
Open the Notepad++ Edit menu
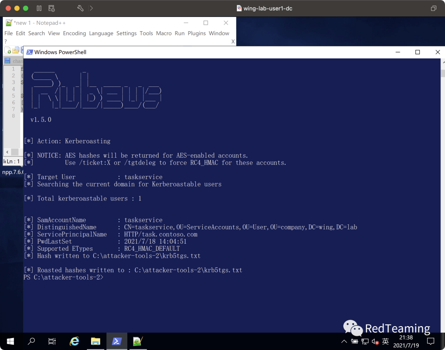point(21,33)
